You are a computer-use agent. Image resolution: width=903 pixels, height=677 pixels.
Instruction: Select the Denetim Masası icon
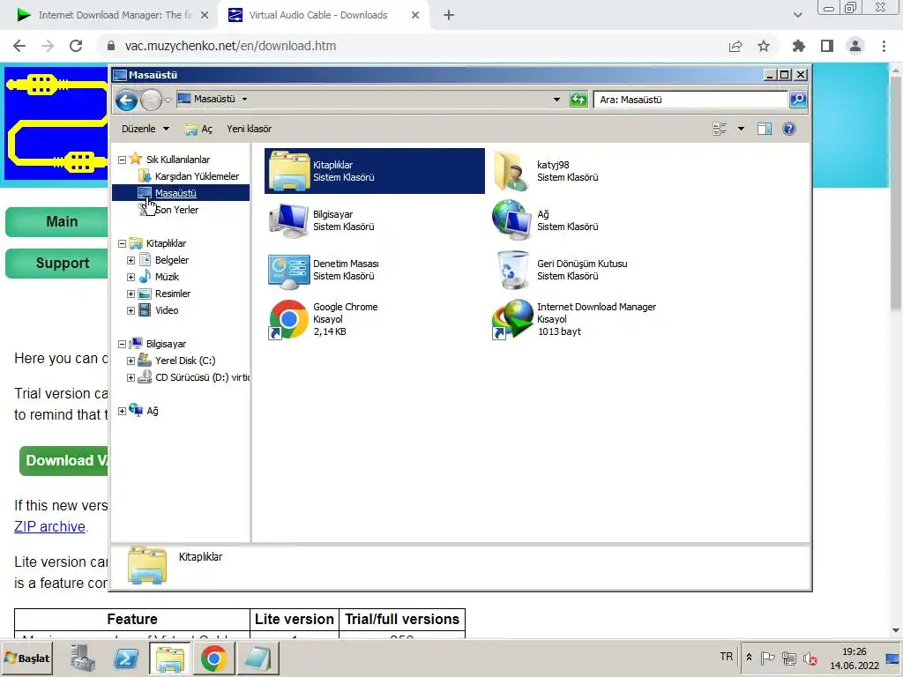(x=289, y=271)
